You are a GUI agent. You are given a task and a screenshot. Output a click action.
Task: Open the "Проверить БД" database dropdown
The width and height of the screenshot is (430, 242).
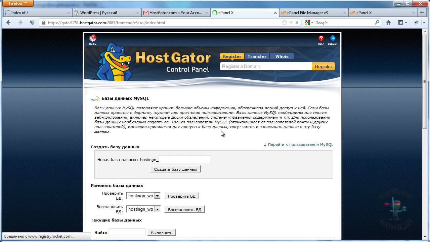pyautogui.click(x=143, y=196)
